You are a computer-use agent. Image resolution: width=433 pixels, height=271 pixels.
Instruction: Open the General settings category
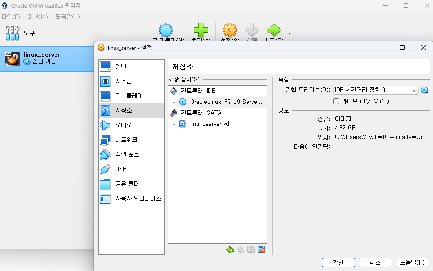click(x=132, y=66)
